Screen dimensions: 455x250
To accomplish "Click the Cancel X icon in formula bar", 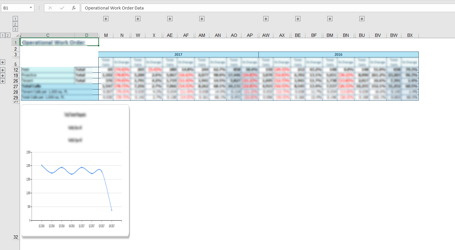I will coord(50,8).
